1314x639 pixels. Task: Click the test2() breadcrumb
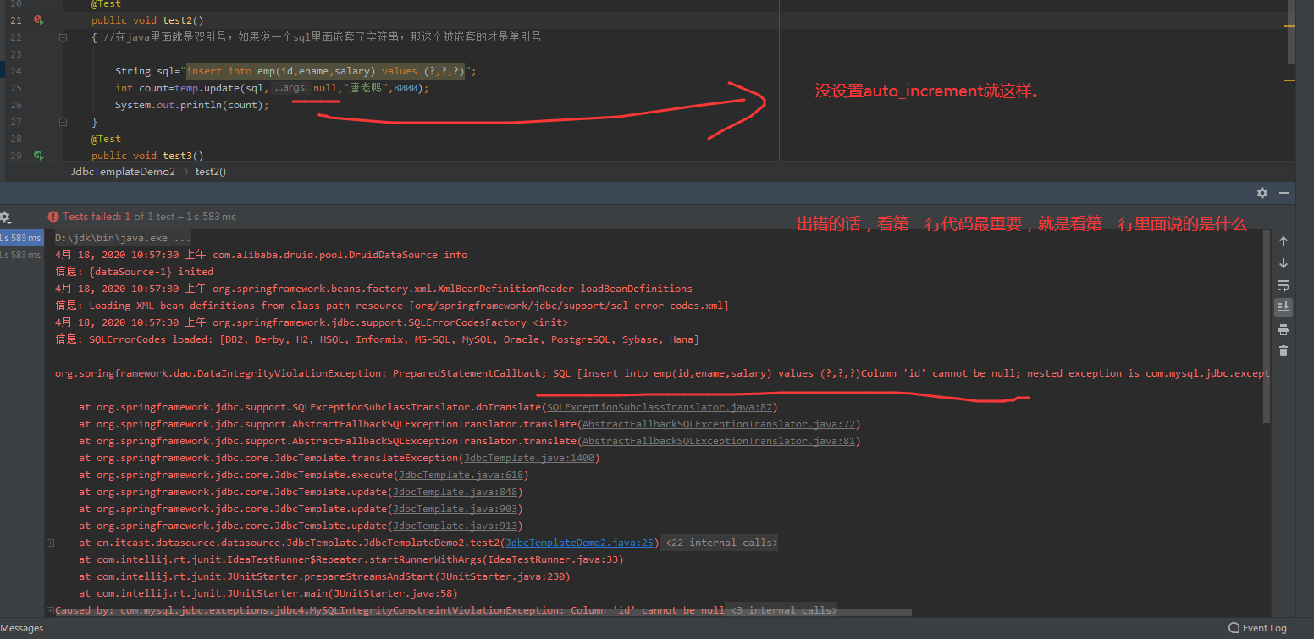tap(211, 172)
